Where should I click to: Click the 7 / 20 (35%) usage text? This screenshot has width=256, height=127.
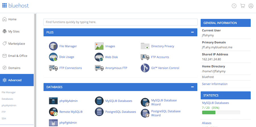(210, 108)
